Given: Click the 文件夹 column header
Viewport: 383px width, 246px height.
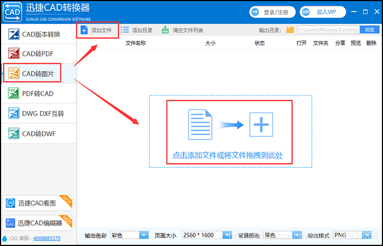Looking at the screenshot, I should [321, 43].
